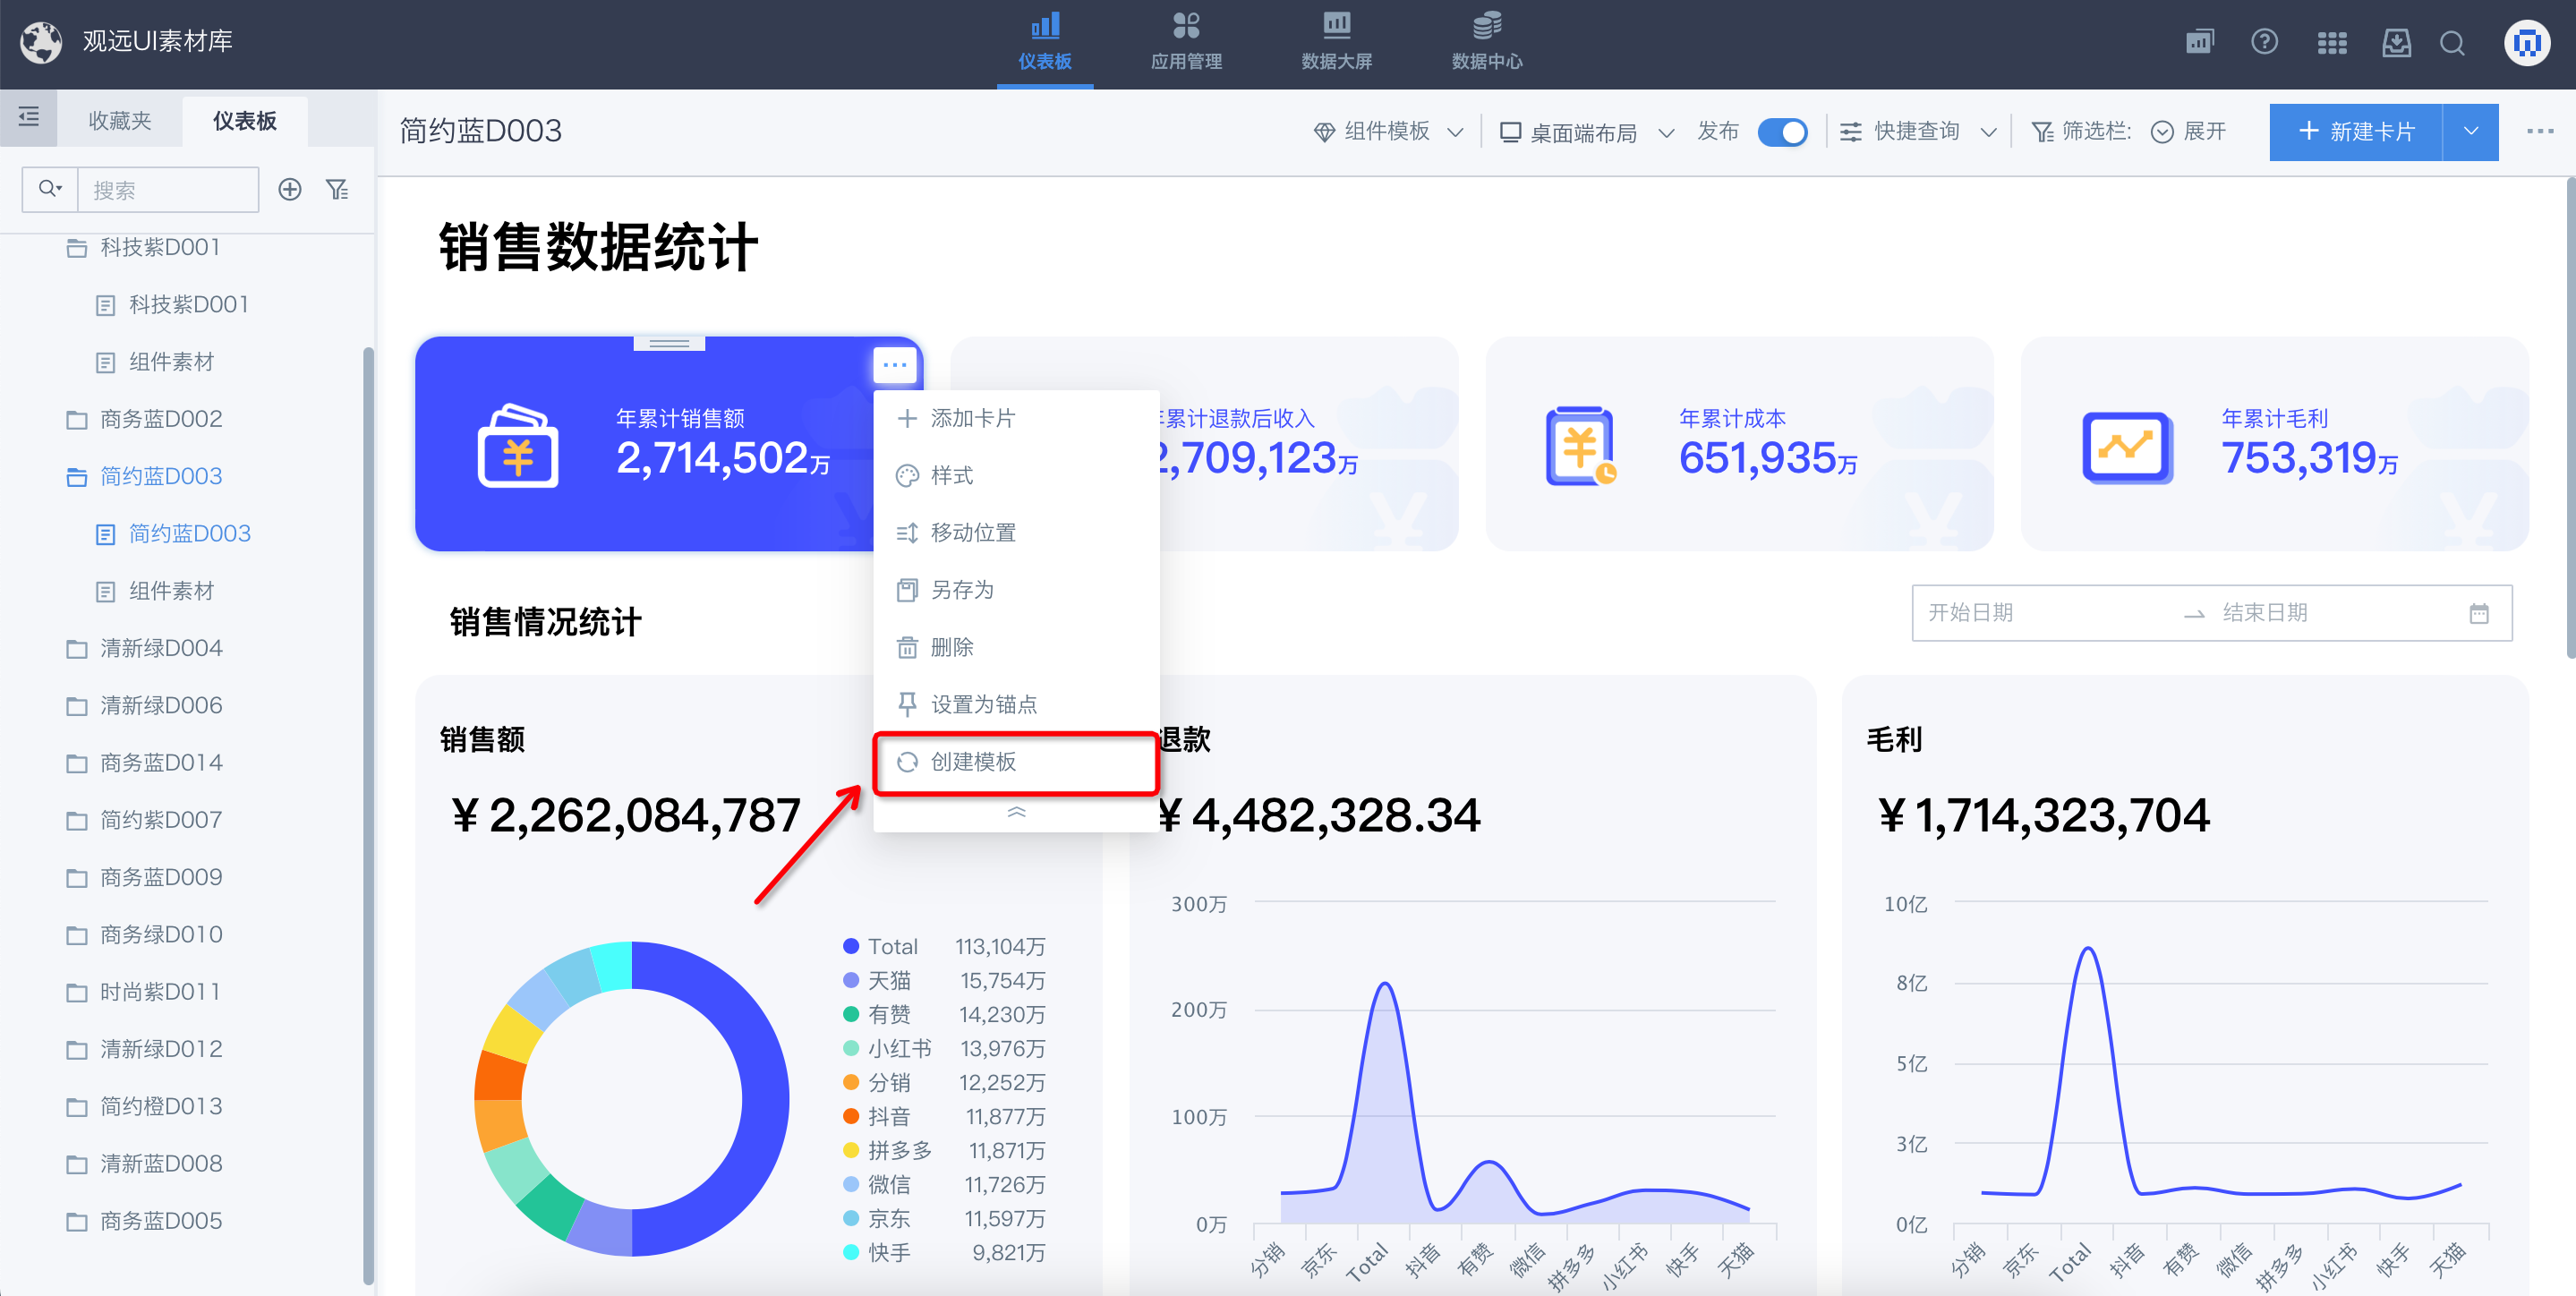Collapse the context menu with up chevron
This screenshot has height=1296, width=2576.
pyautogui.click(x=1016, y=812)
